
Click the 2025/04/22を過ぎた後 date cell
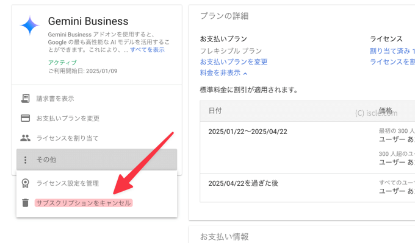click(244, 183)
